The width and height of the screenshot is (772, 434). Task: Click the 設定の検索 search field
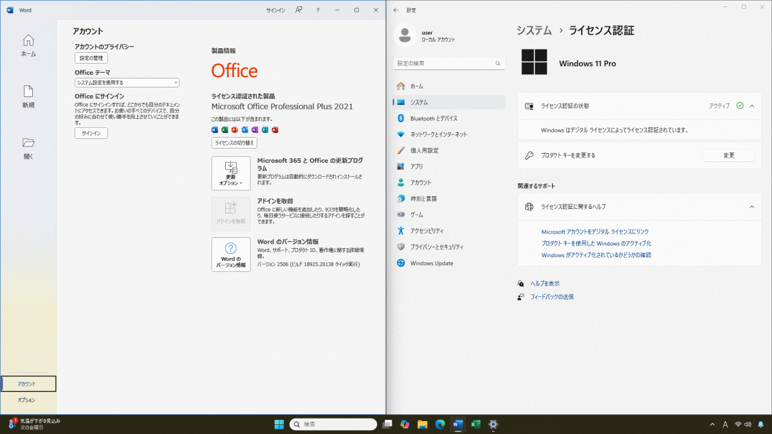(x=444, y=64)
